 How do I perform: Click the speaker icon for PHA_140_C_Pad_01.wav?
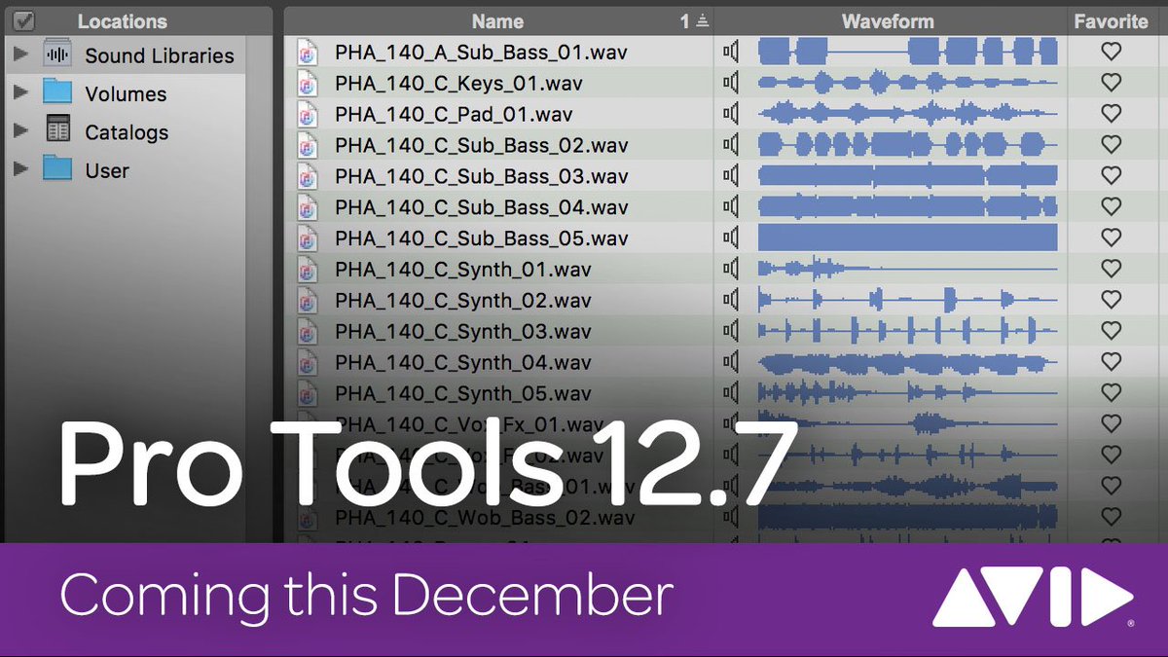click(731, 114)
